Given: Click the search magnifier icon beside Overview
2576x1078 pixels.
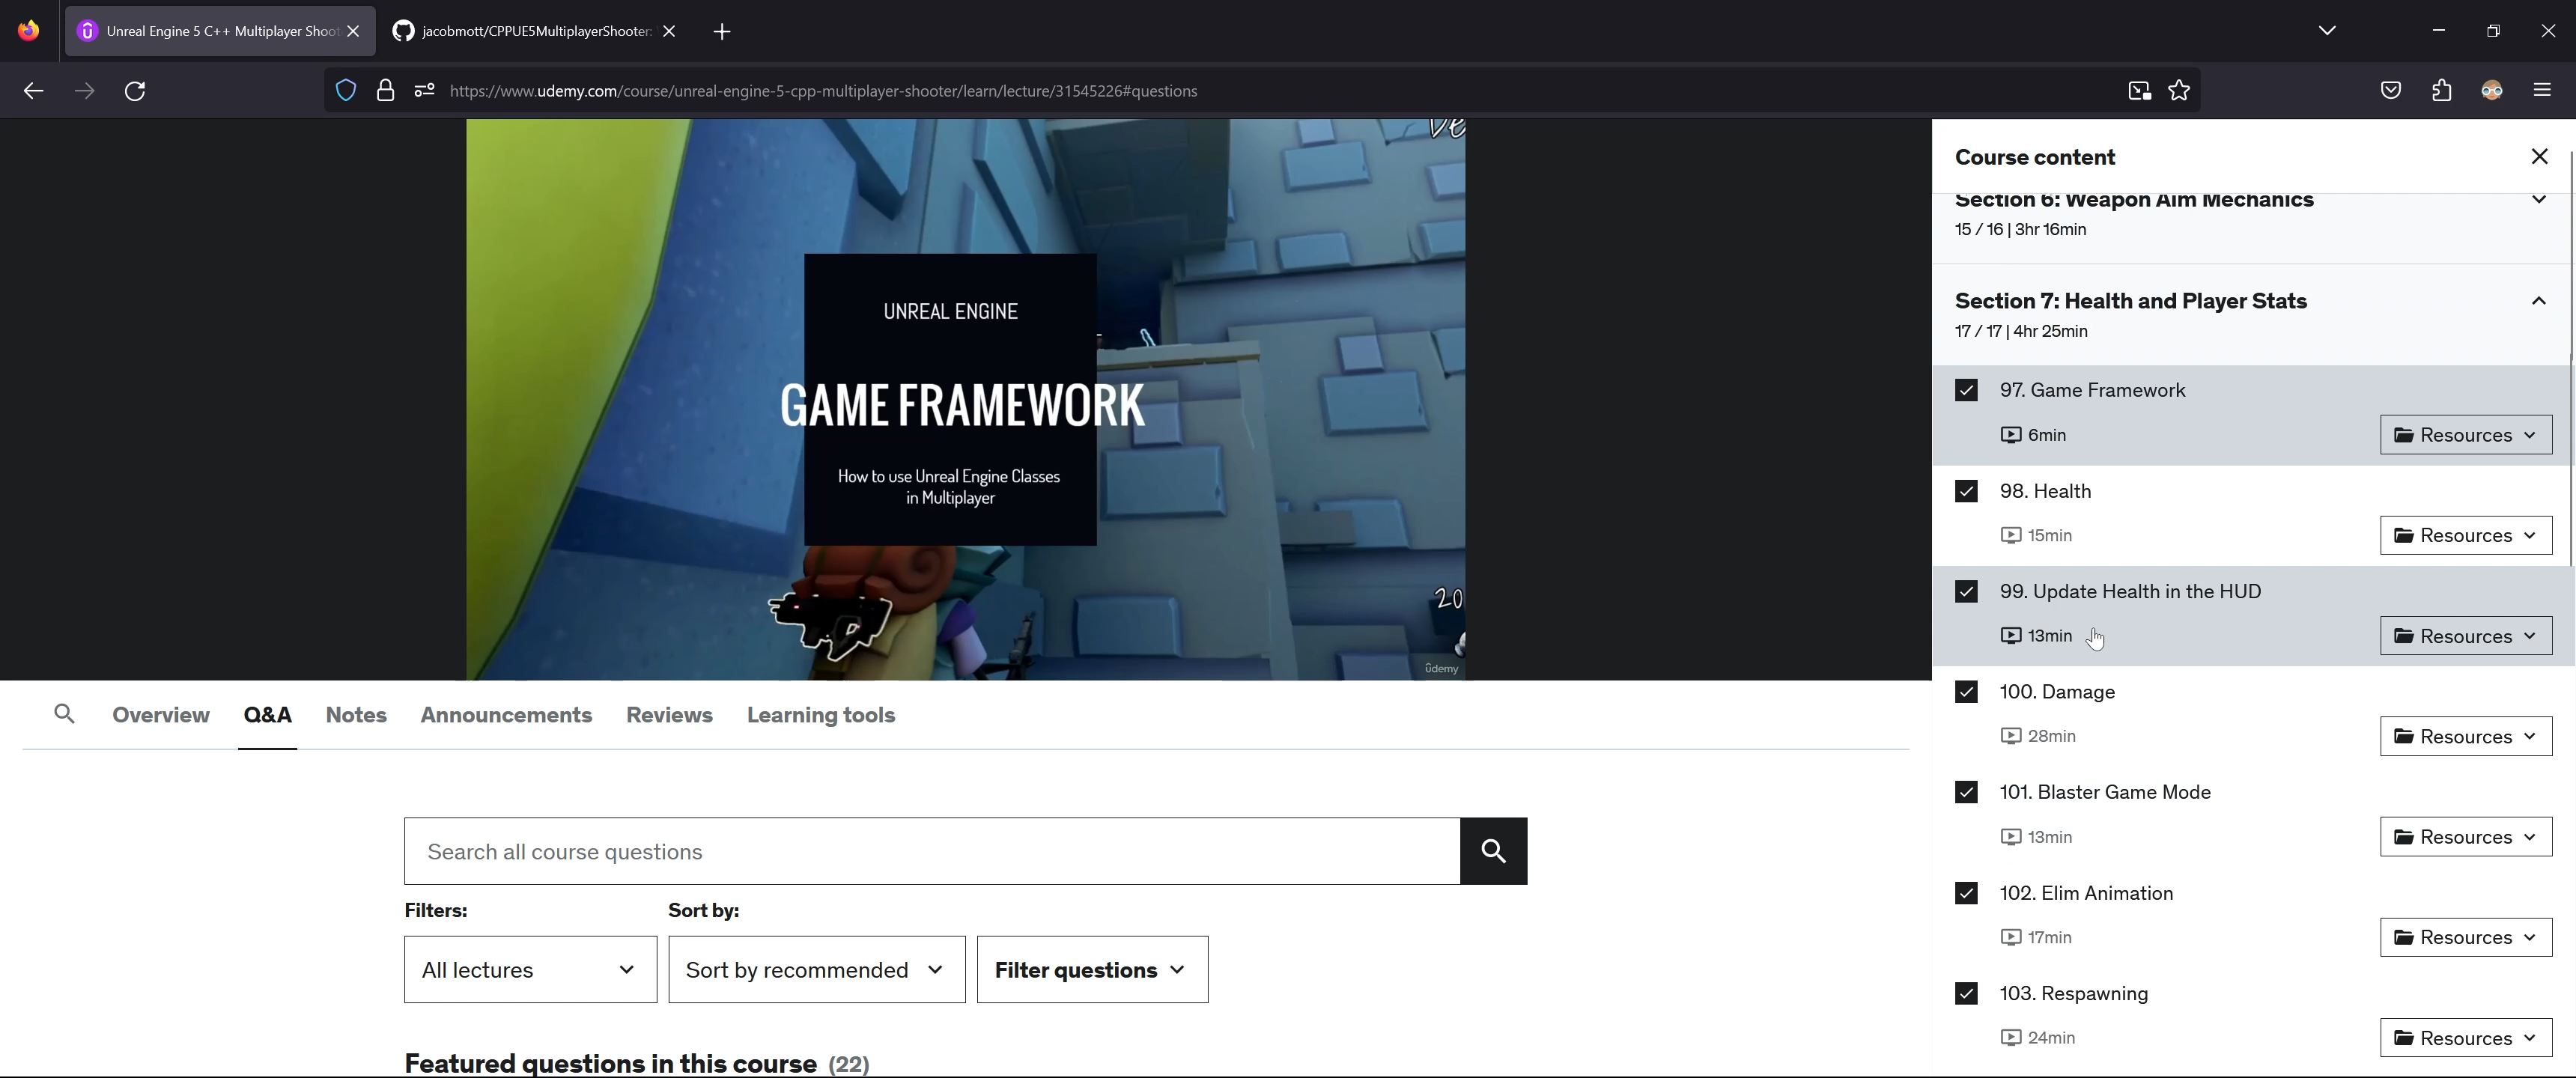Looking at the screenshot, I should tap(64, 714).
